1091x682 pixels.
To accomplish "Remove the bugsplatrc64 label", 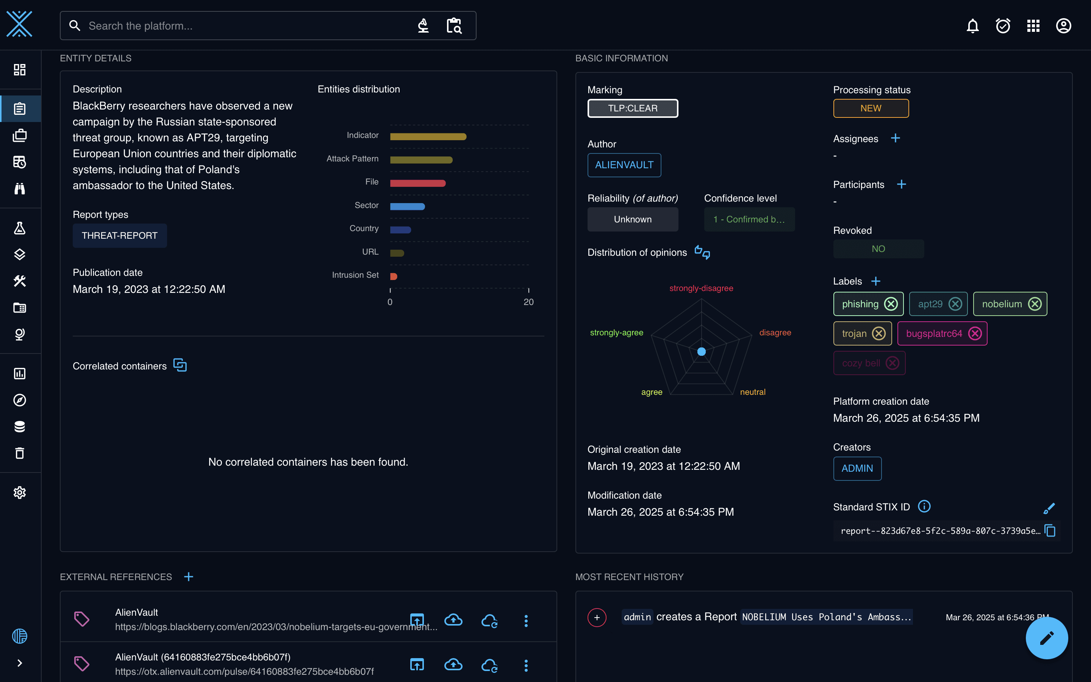I will pyautogui.click(x=975, y=333).
